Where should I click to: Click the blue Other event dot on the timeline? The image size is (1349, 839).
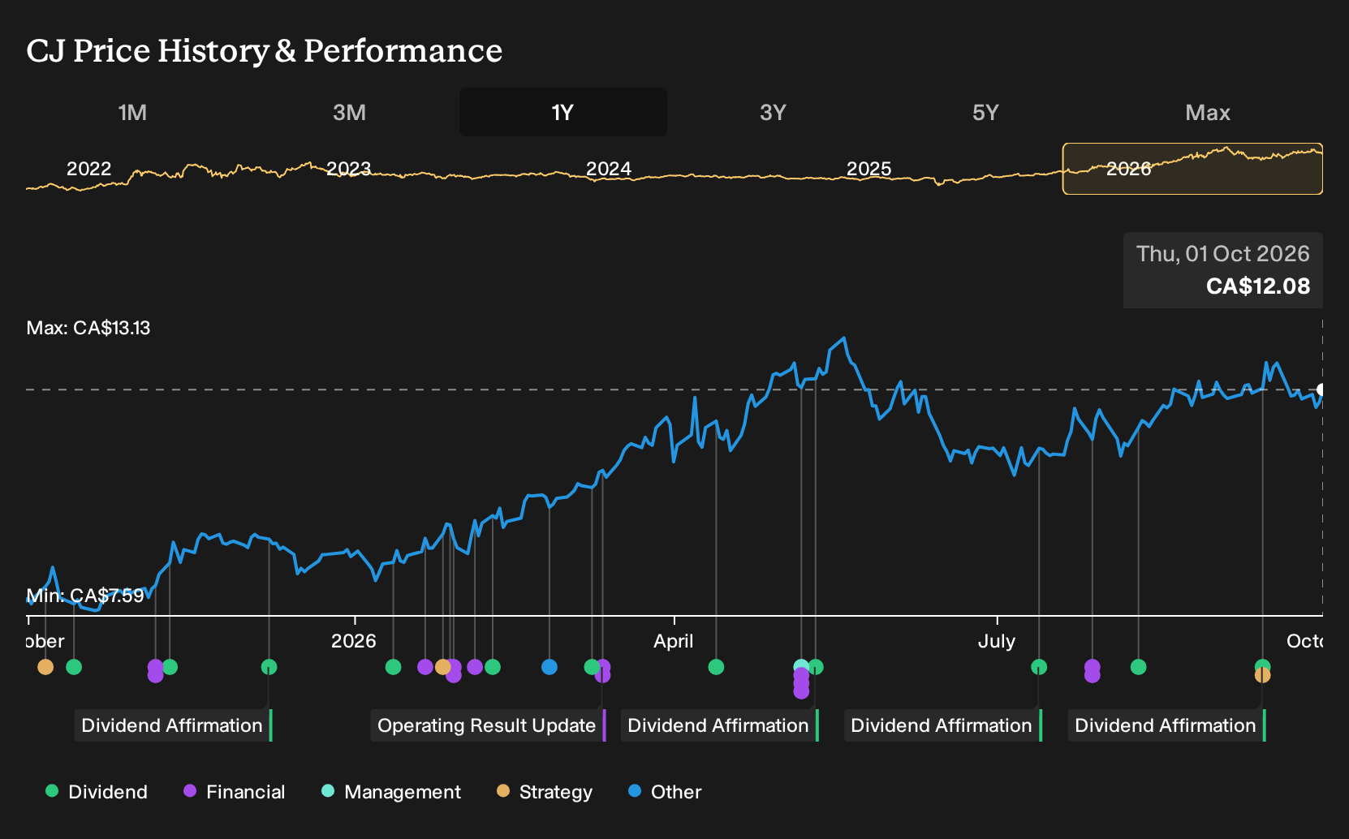[550, 667]
